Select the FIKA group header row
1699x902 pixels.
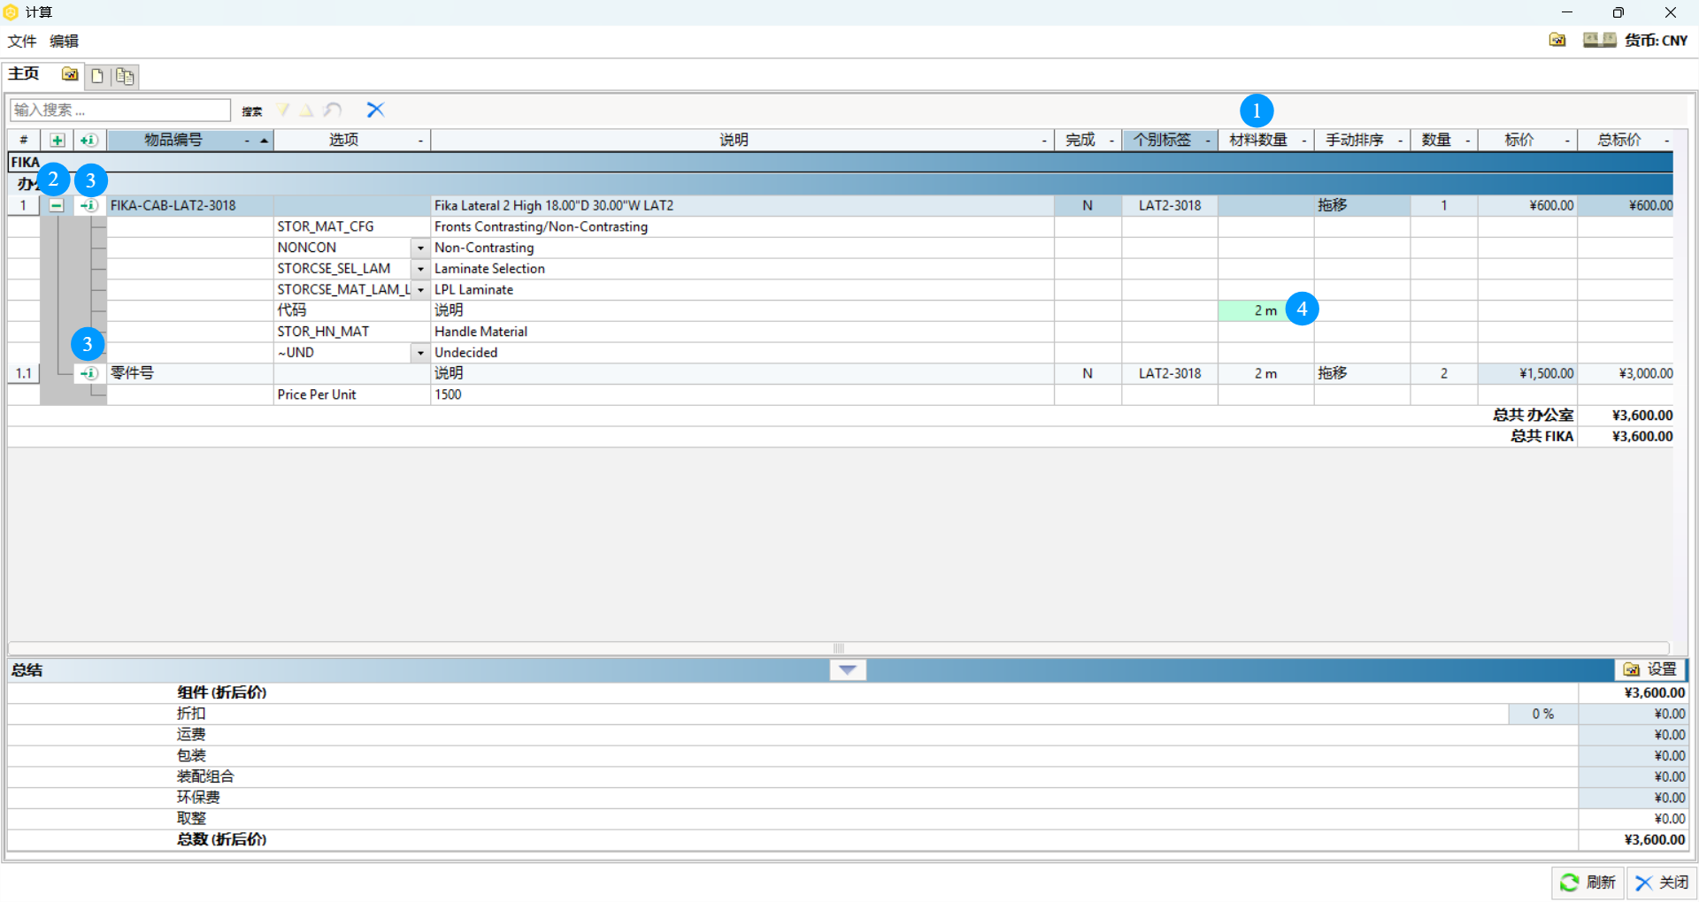coord(840,162)
